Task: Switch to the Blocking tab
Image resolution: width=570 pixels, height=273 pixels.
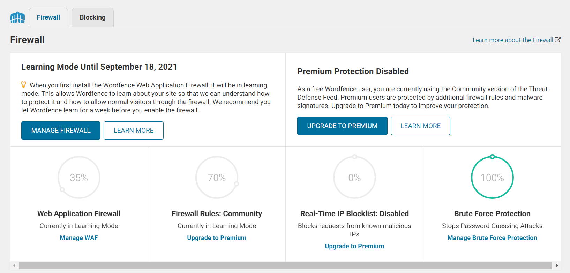Action: click(x=93, y=17)
